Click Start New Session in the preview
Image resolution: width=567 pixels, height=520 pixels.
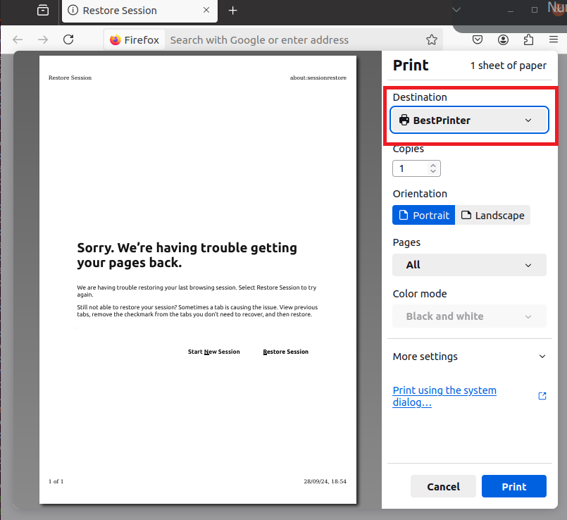(x=213, y=352)
